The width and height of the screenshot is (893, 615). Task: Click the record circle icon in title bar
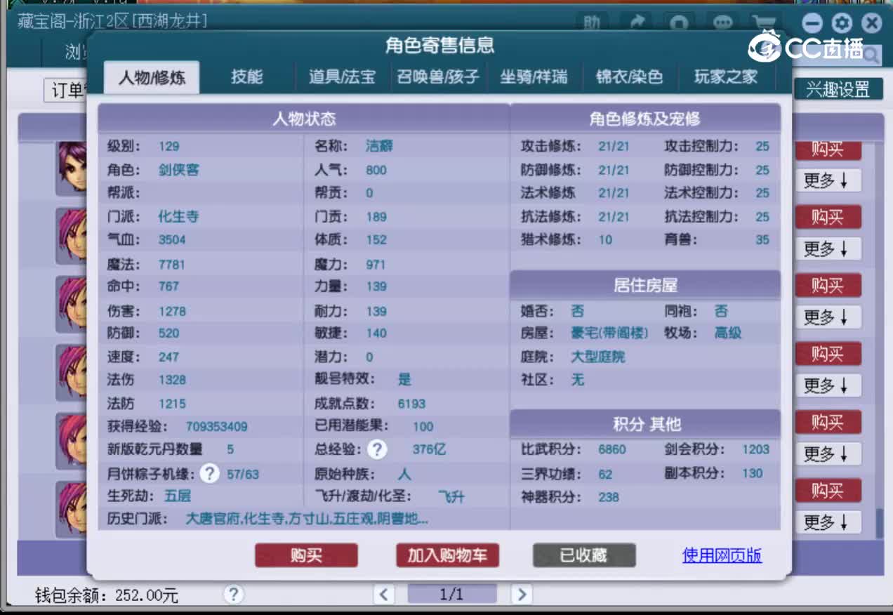pyautogui.click(x=680, y=23)
